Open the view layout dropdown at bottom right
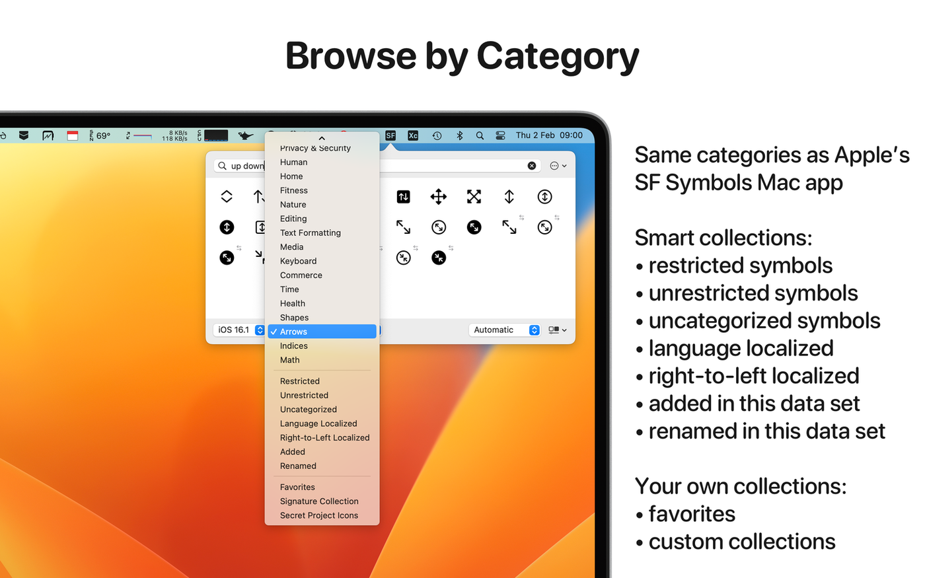Image resolution: width=925 pixels, height=578 pixels. 557,330
